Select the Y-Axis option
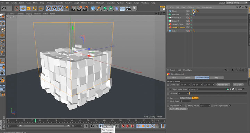 189,98
